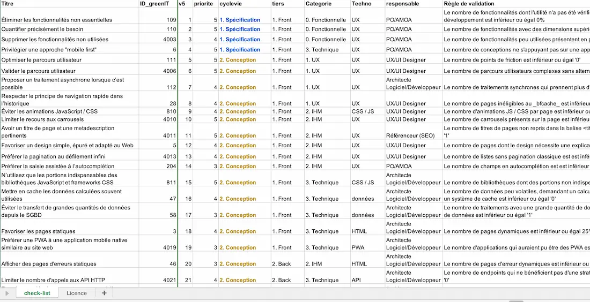The height and width of the screenshot is (302, 590).
Task: Click 'UX/UI Designer' in Valider le parcours row
Action: [x=414, y=70]
